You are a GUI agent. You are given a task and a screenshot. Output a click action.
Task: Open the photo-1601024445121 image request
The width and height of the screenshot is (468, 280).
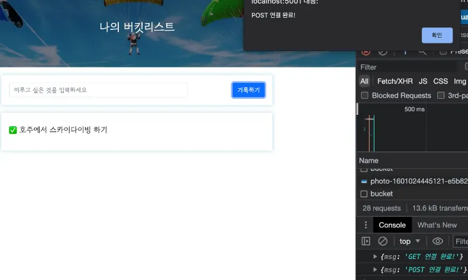point(419,181)
